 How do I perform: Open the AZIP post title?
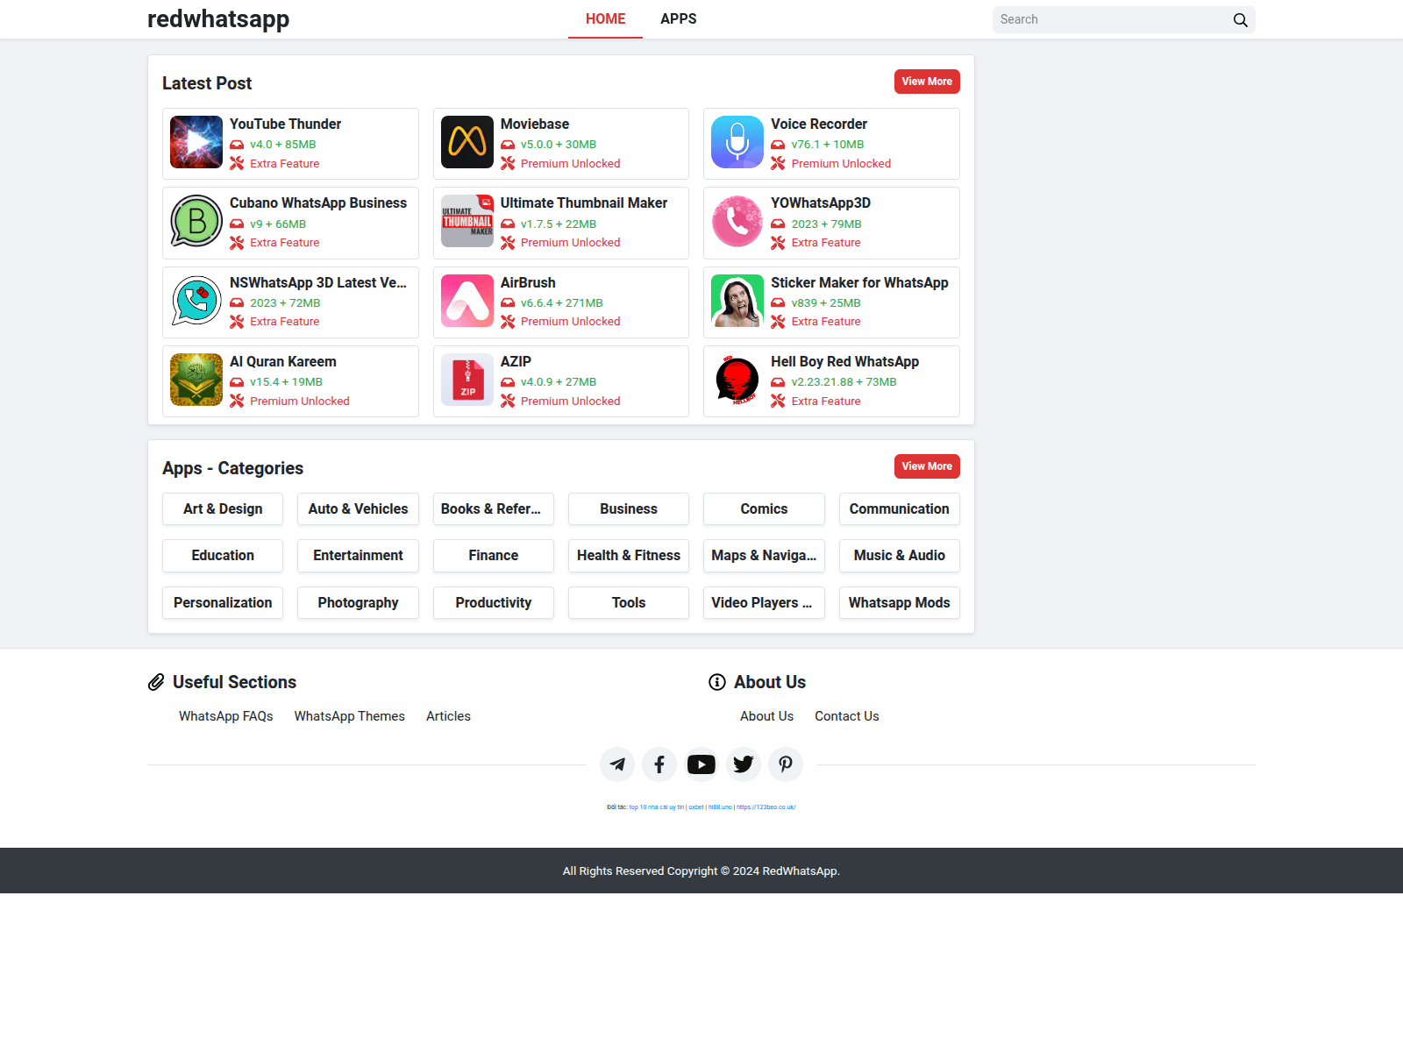(516, 362)
